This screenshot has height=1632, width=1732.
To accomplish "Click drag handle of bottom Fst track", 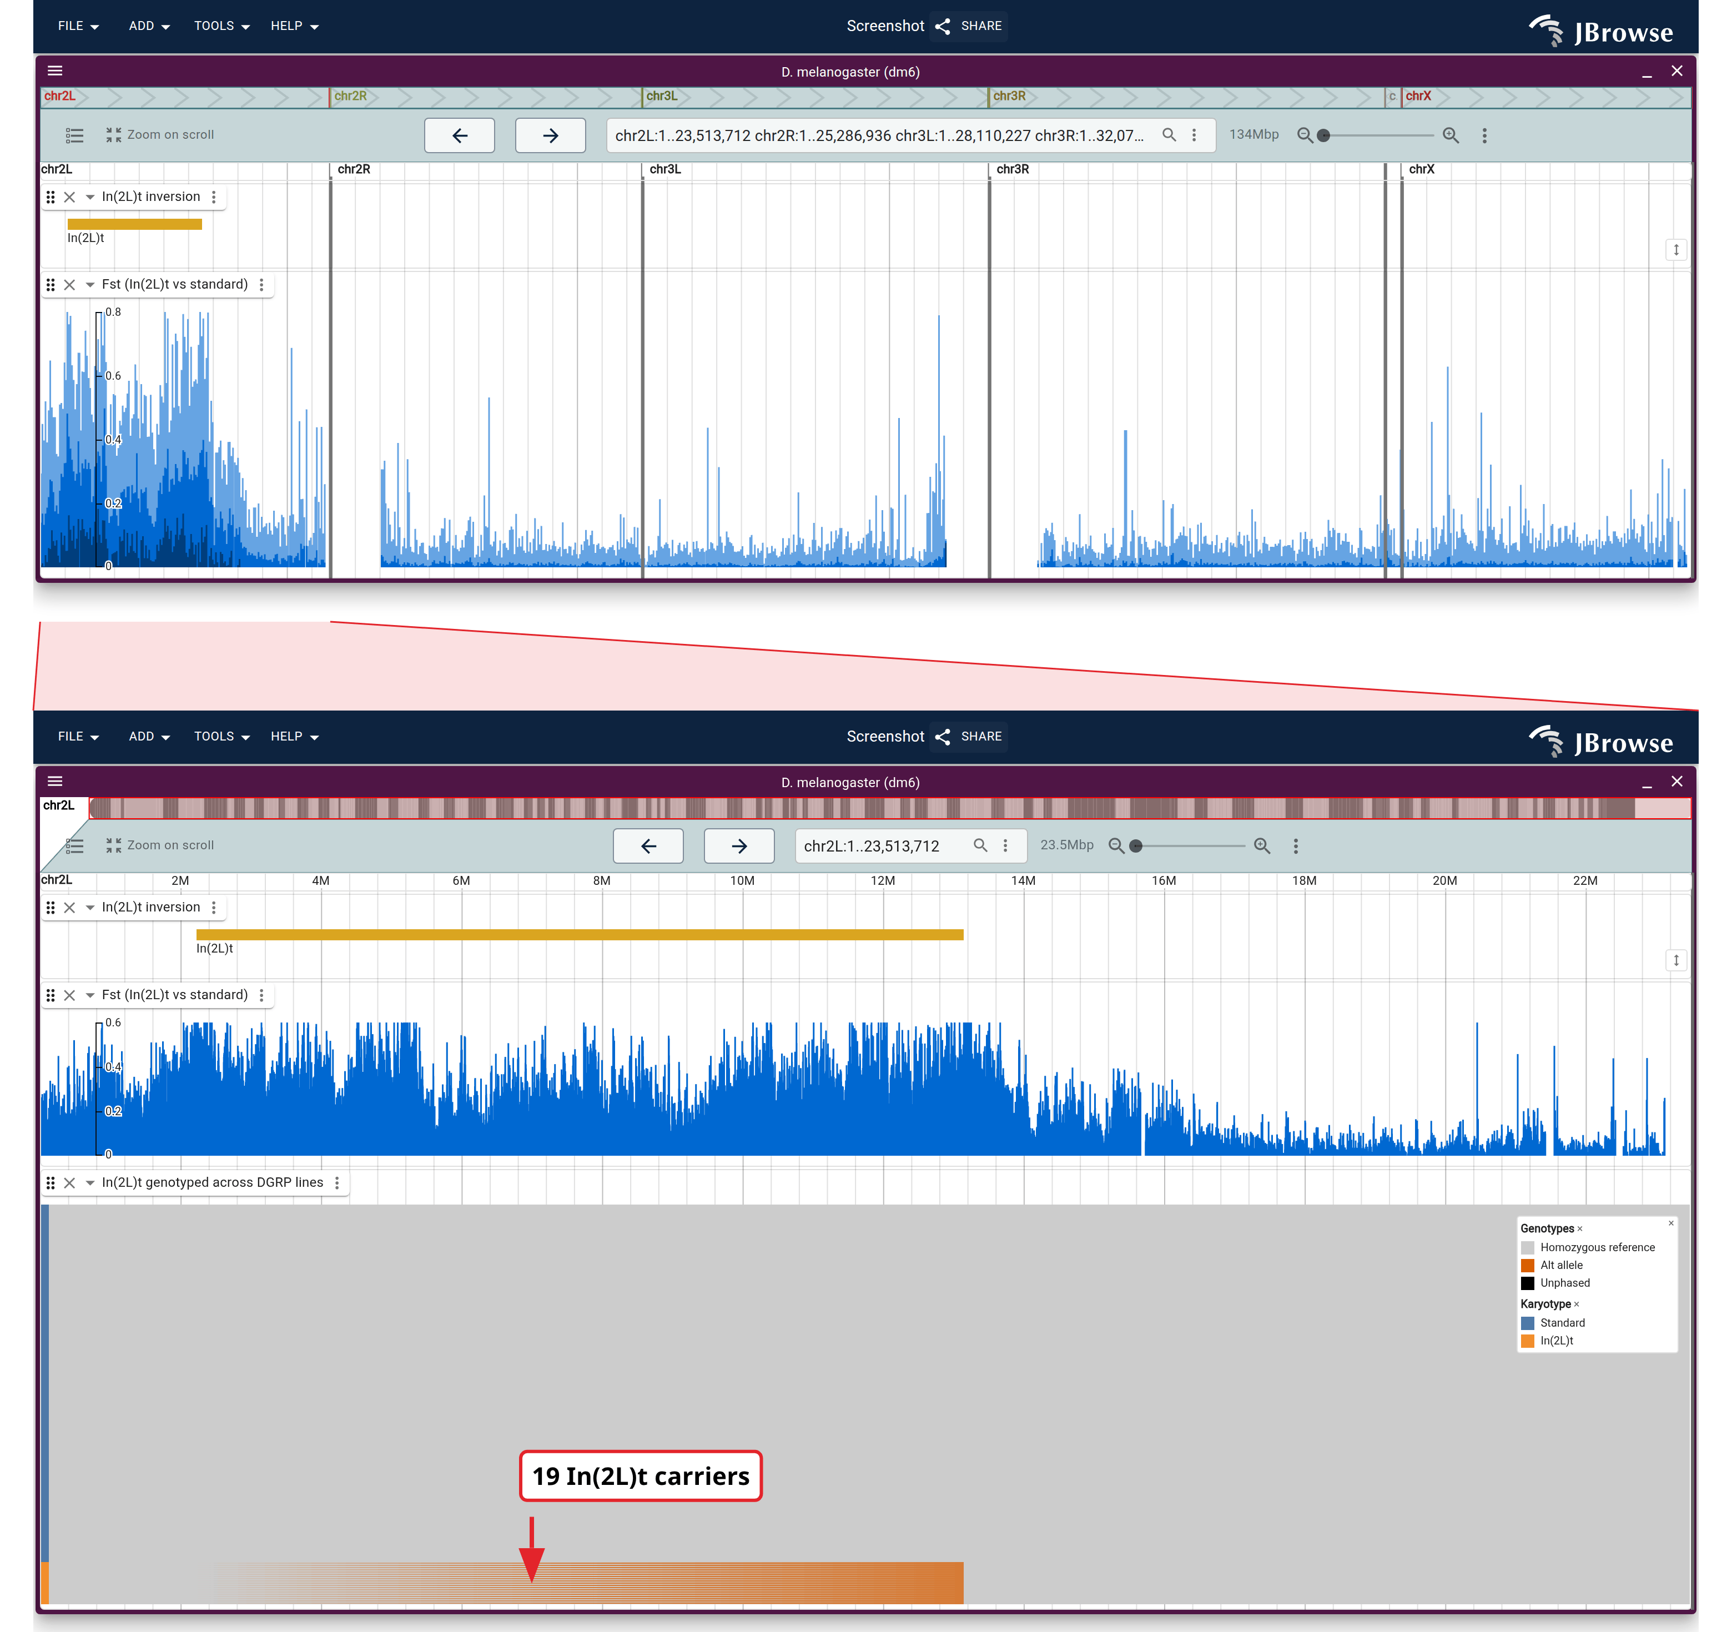I will coord(51,995).
